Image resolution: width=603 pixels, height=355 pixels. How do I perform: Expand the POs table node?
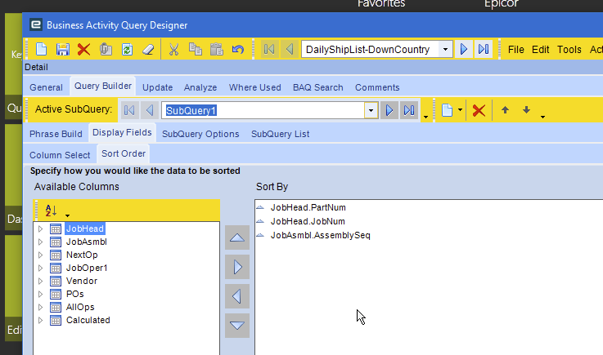click(x=40, y=295)
